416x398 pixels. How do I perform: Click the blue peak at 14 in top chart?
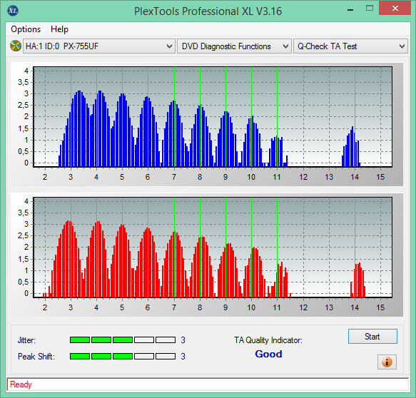tap(351, 147)
